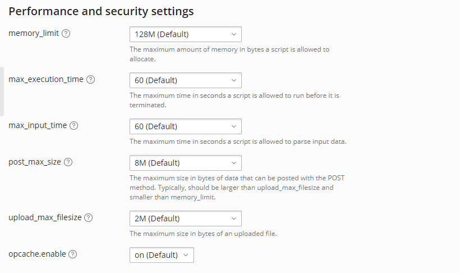Click the post_max_size label text
This screenshot has height=273, width=460.
pyautogui.click(x=35, y=162)
